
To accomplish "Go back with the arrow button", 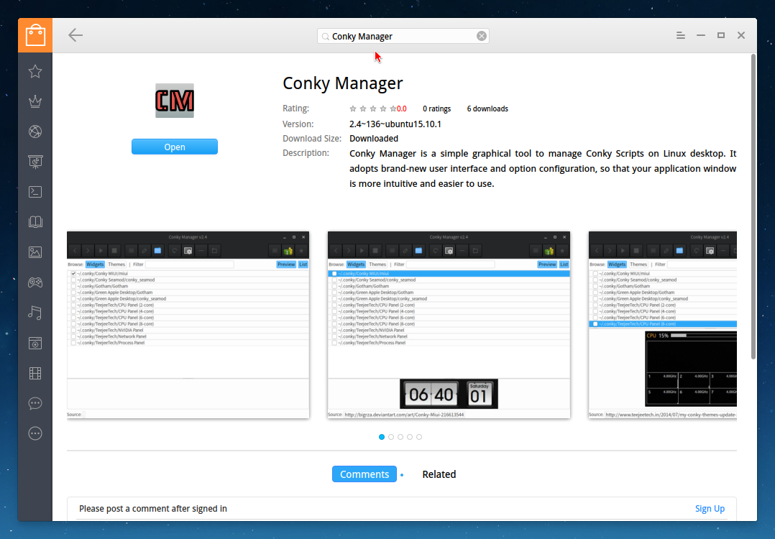I will pos(75,35).
